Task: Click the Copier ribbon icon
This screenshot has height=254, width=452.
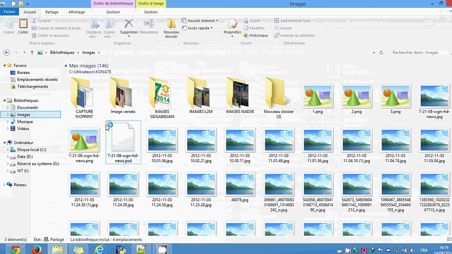Action: [9, 26]
